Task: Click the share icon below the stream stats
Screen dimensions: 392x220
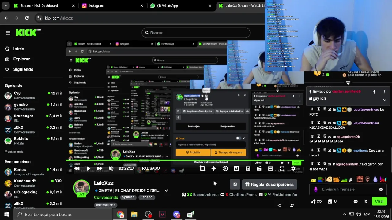Action: [279, 205]
